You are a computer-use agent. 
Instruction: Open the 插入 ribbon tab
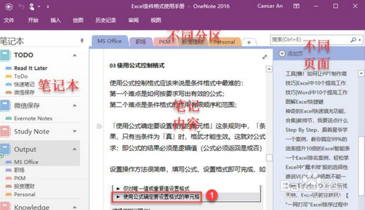pos(55,20)
